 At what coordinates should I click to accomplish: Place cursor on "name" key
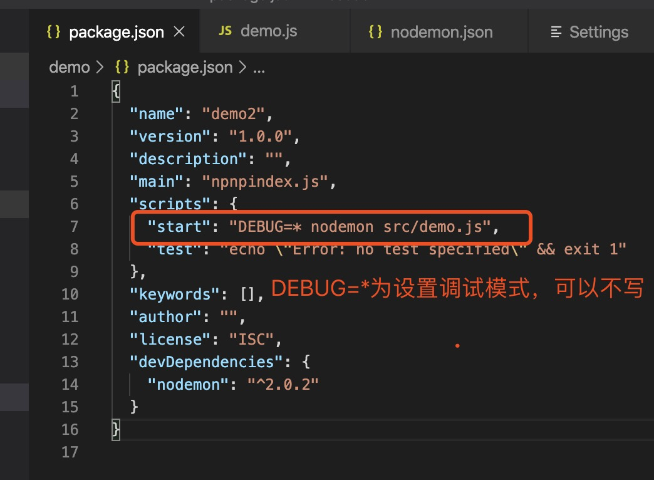(157, 114)
